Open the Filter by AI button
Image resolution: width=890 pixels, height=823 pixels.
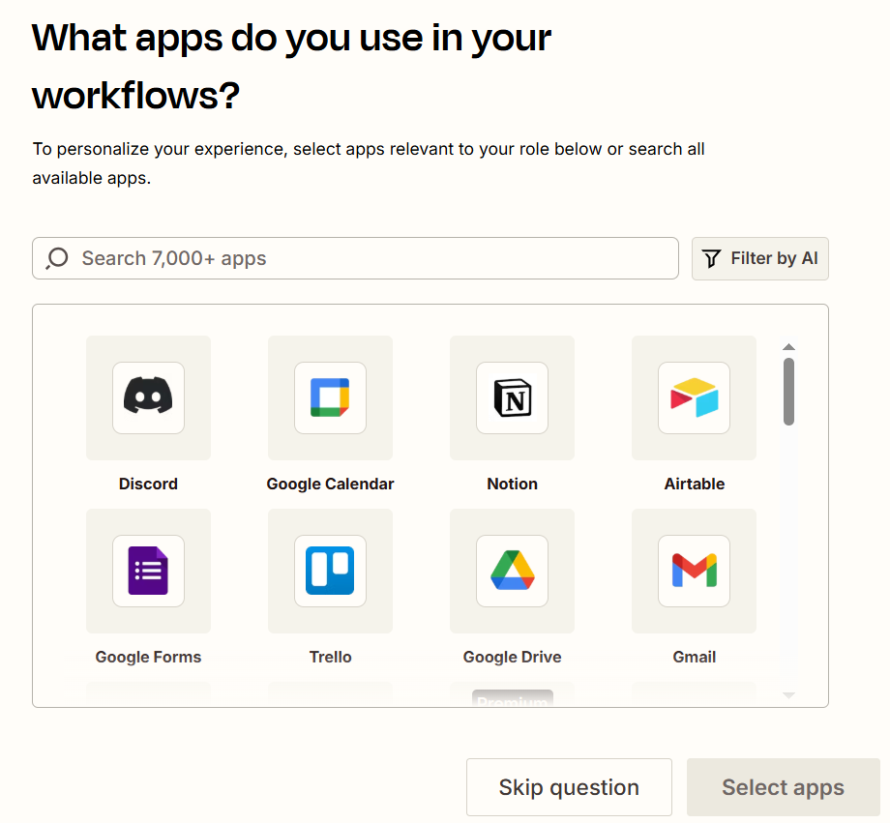[760, 259]
